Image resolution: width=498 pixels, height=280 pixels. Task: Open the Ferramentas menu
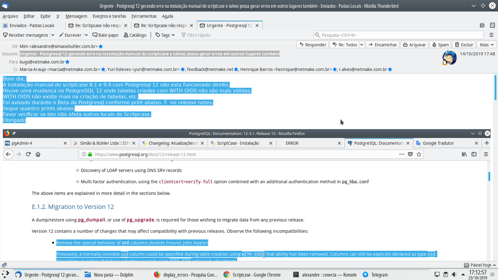(x=144, y=16)
